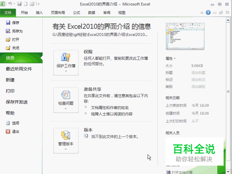Click the Save (保存) icon in backstage menu
232x174 pixels.
(8, 23)
